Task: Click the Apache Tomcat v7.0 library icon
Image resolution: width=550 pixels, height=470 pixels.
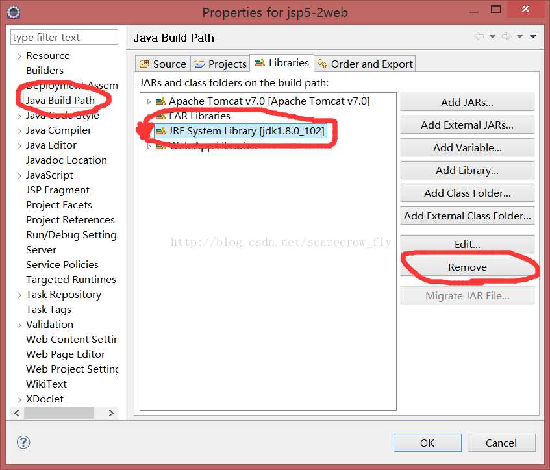Action: tap(160, 101)
